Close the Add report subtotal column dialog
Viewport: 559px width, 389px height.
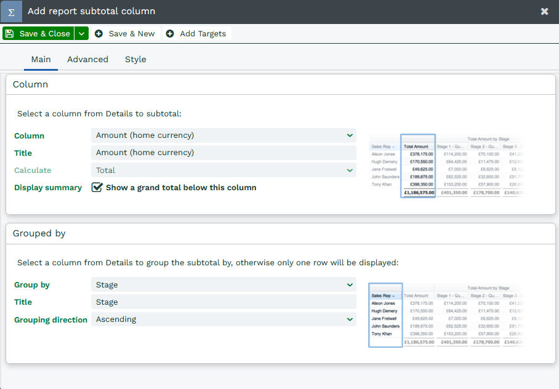tap(544, 12)
